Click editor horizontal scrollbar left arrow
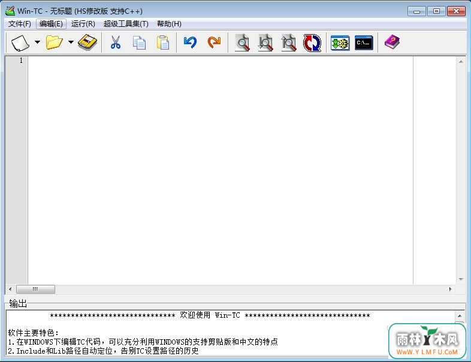 click(x=10, y=289)
